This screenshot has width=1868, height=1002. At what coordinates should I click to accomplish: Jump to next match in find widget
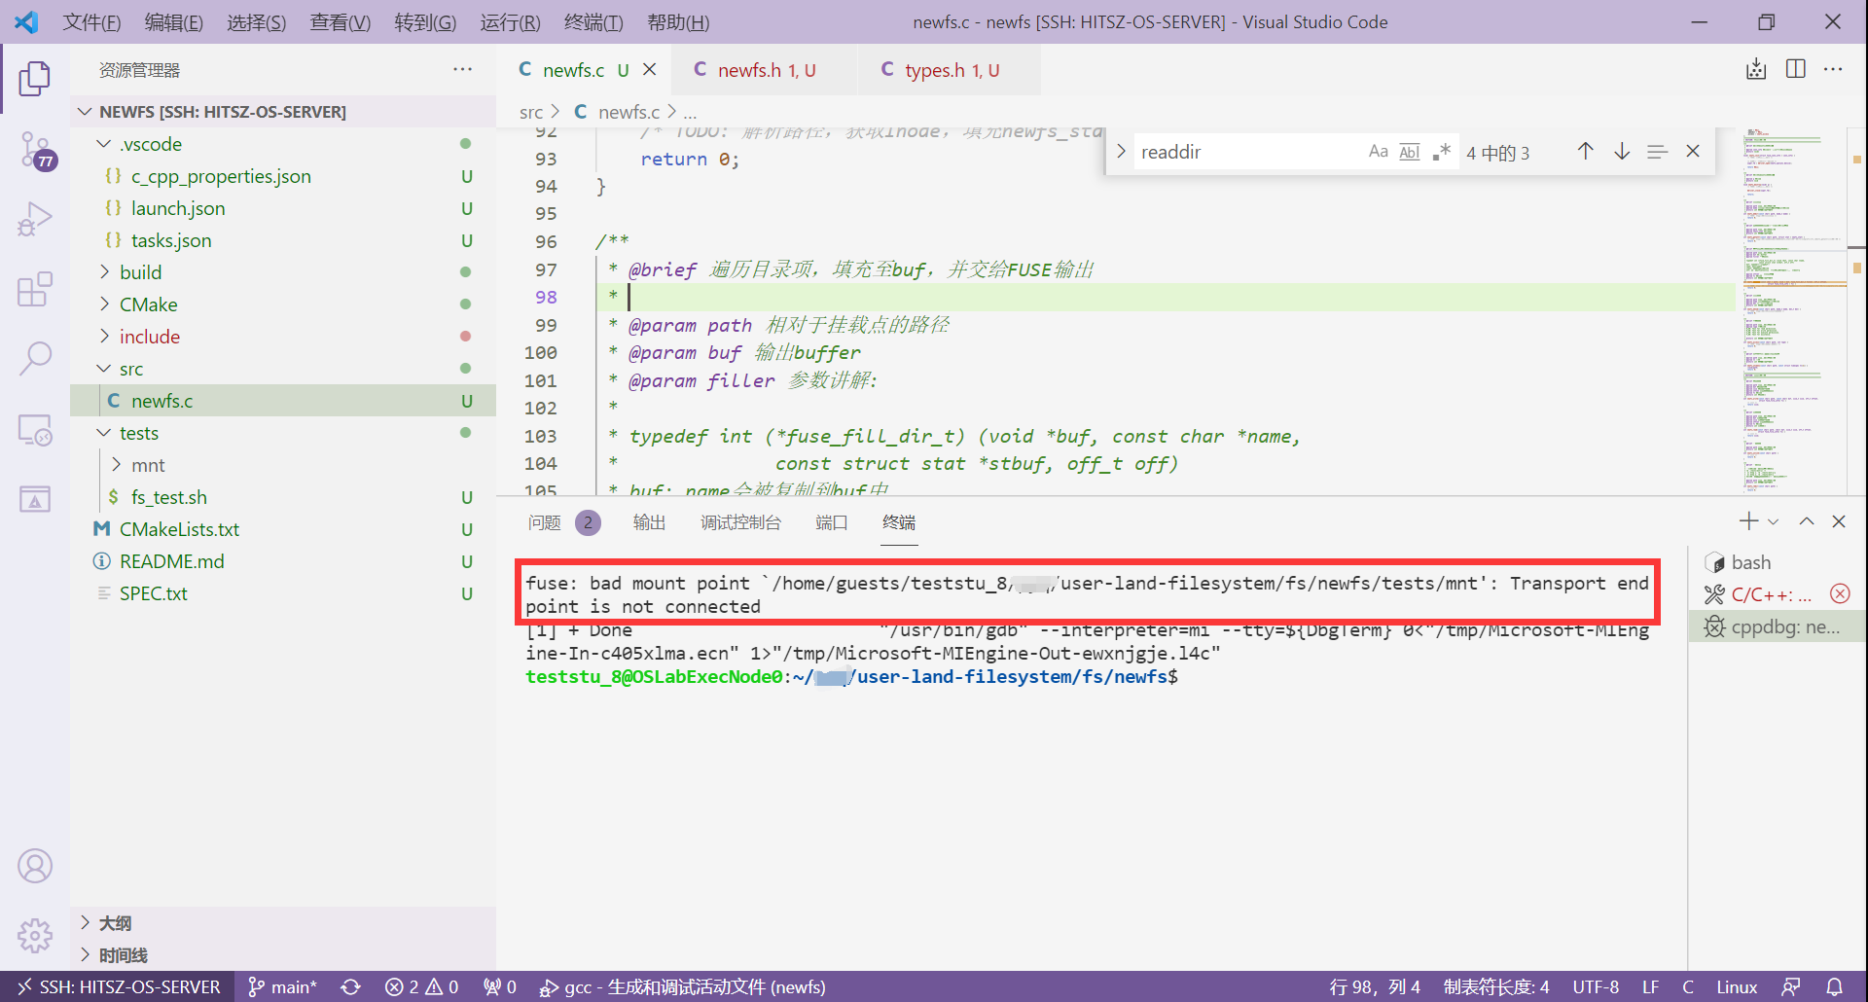[x=1622, y=152]
